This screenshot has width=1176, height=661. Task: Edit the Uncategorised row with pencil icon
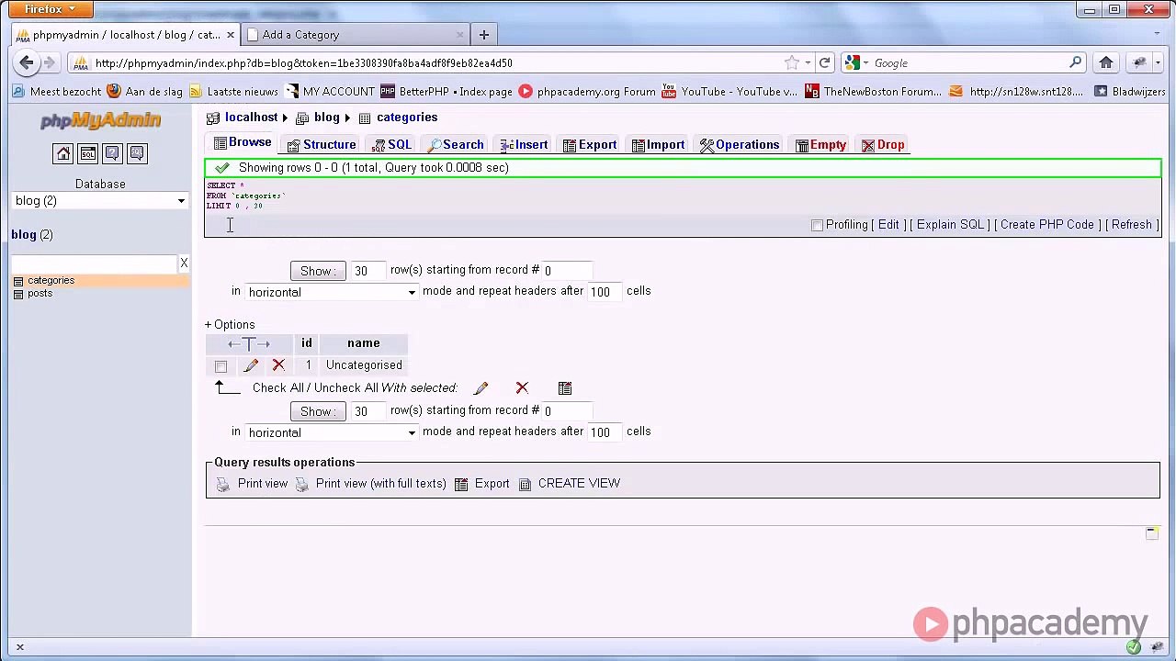[251, 365]
